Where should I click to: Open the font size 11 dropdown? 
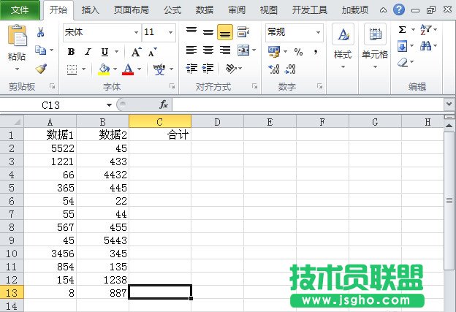click(171, 32)
